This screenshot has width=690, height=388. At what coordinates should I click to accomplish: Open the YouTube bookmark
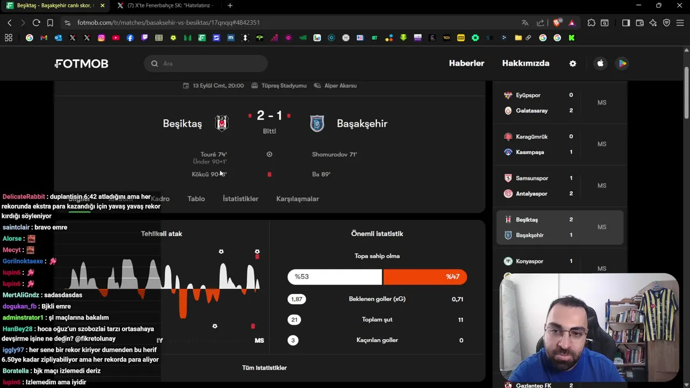(x=115, y=38)
